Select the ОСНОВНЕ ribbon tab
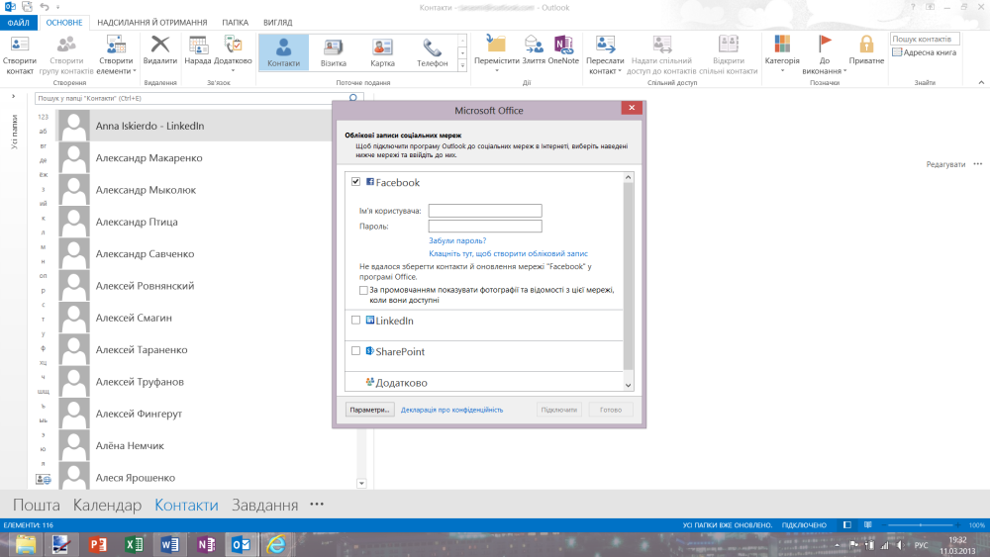 point(64,22)
